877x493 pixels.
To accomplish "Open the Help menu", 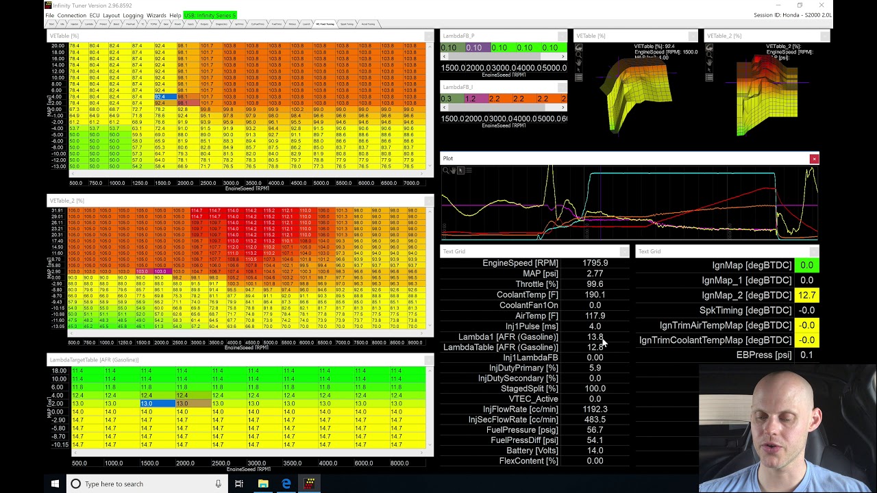I will (175, 15).
